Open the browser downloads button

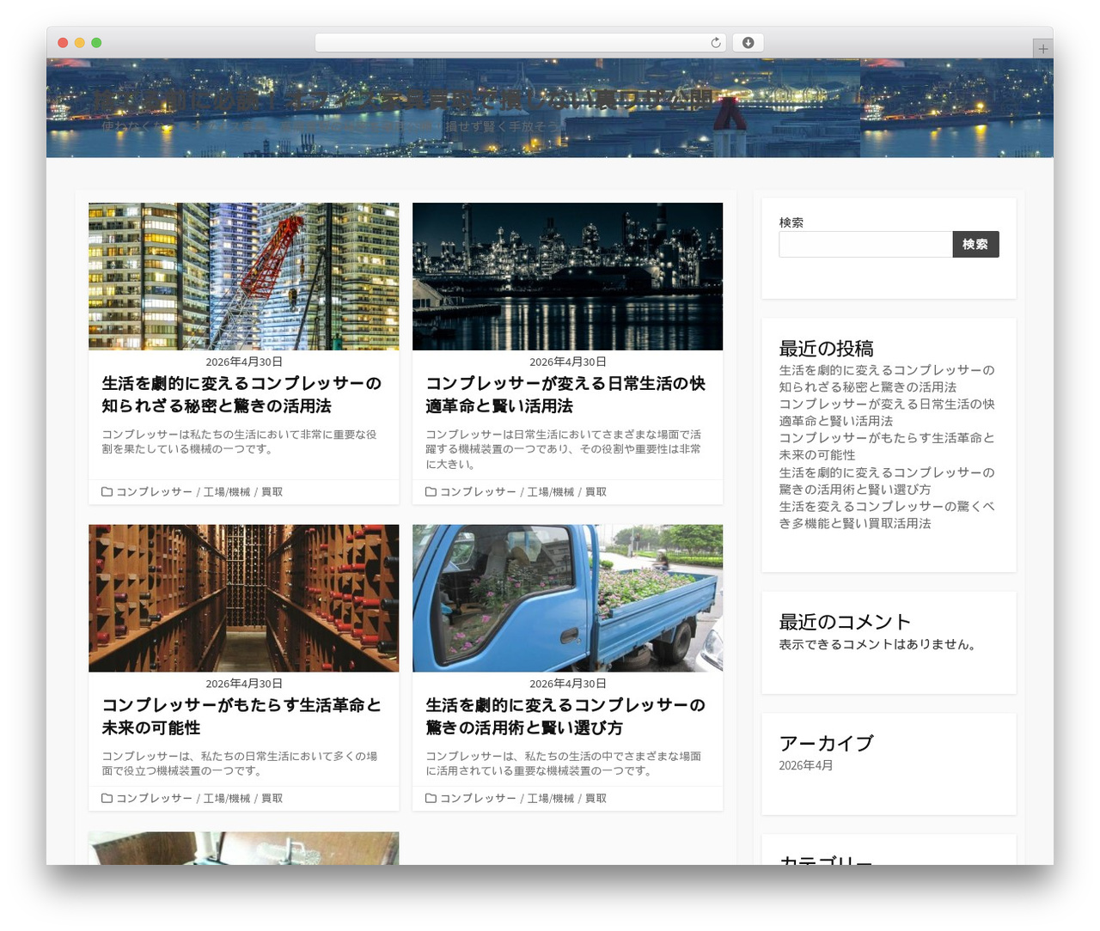click(748, 43)
